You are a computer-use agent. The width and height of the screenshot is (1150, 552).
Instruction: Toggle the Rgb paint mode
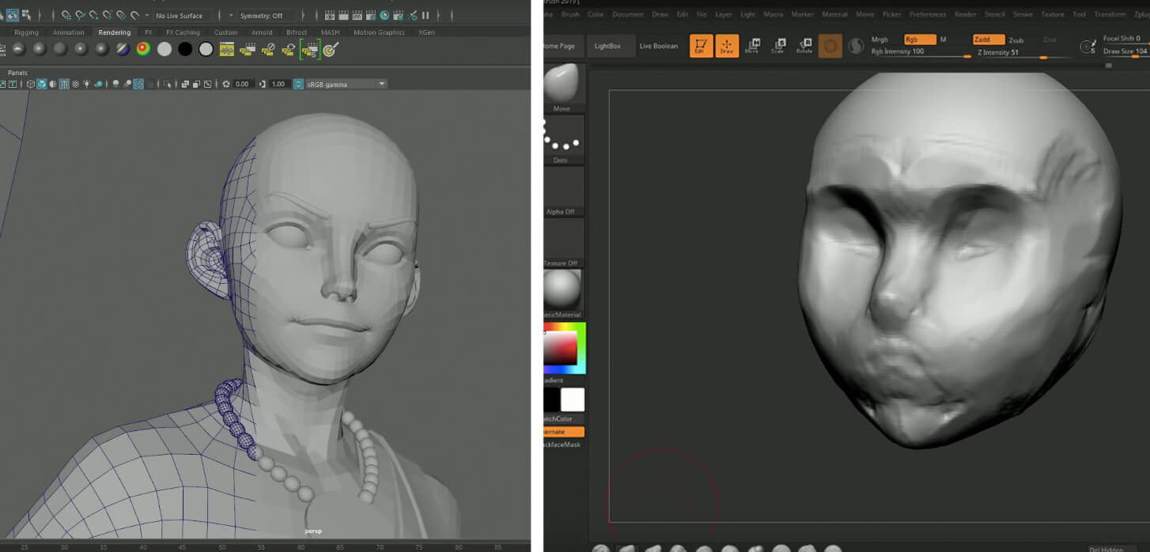click(920, 40)
